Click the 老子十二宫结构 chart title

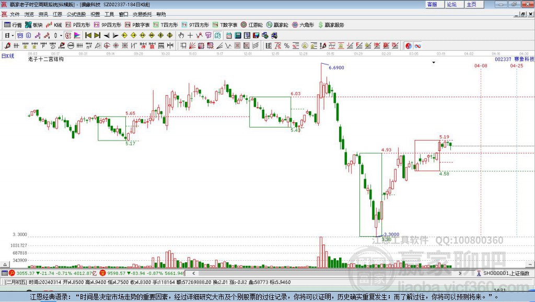click(x=46, y=59)
